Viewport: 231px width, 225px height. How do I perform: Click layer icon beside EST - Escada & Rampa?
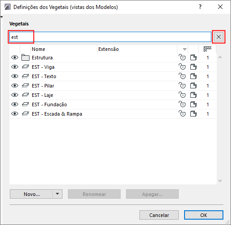tap(25, 114)
